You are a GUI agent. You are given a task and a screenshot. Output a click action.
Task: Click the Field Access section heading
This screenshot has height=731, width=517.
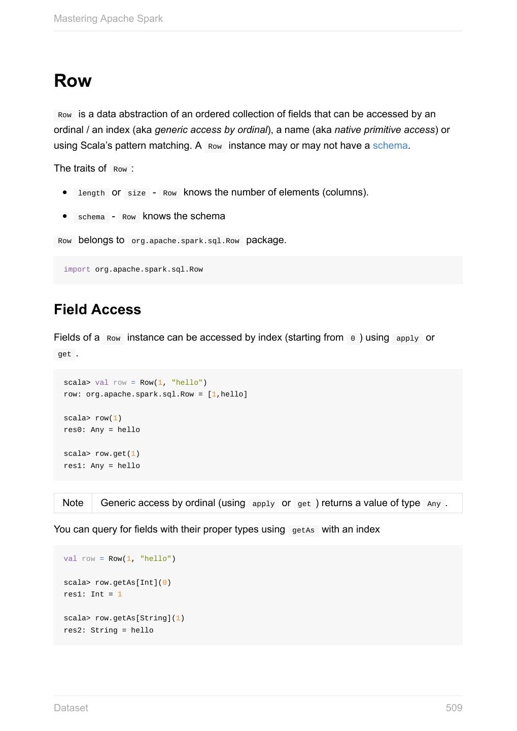tap(97, 310)
